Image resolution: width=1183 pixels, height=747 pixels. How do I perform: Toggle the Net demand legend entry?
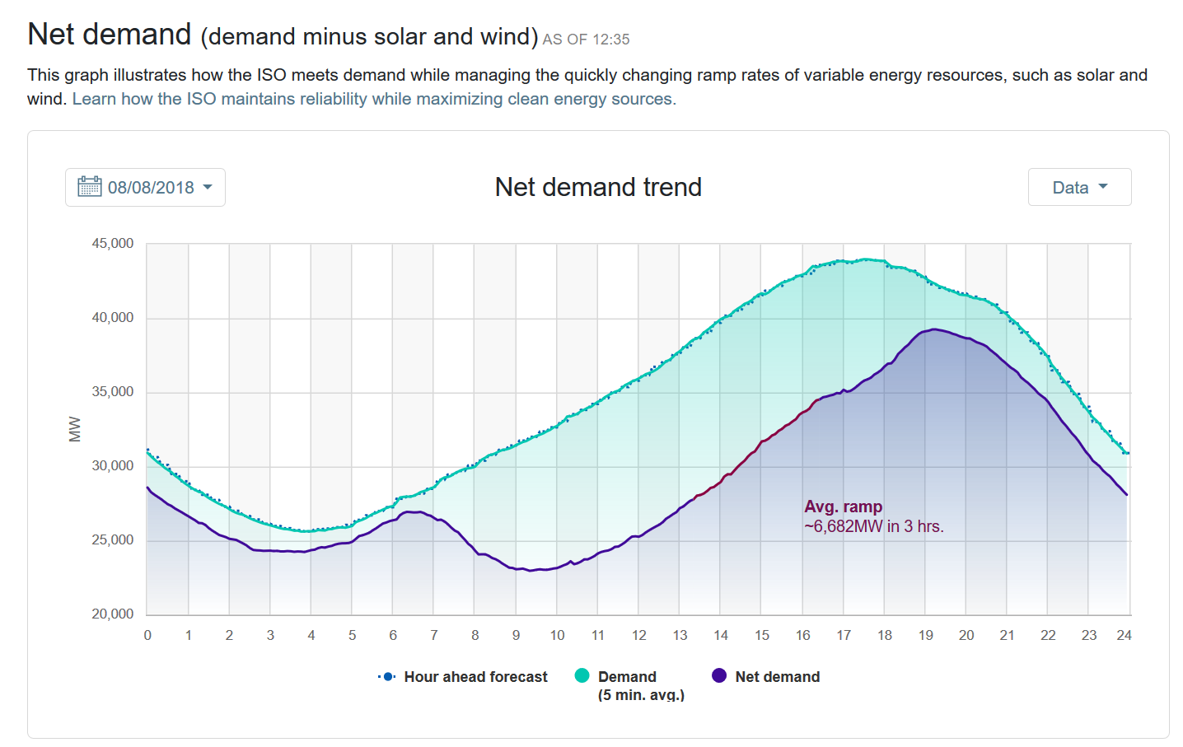(x=777, y=677)
